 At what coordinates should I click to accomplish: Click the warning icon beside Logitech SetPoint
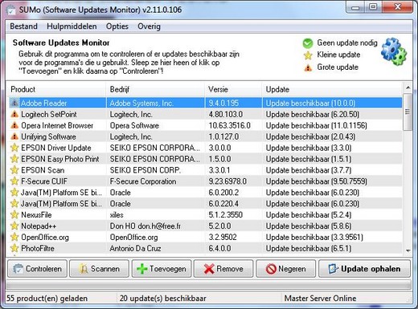pyautogui.click(x=14, y=114)
